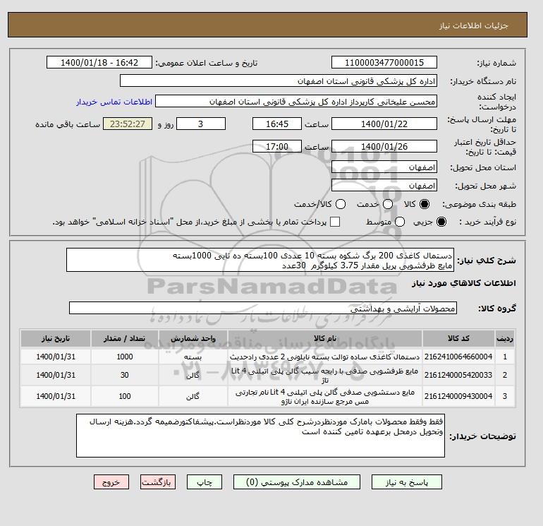Image resolution: width=543 pixels, height=526 pixels.
Task: Click کد کالا column header
Action: [458, 338]
